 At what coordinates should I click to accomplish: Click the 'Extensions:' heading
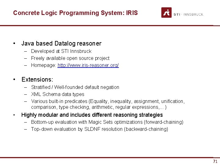(x=37, y=79)
